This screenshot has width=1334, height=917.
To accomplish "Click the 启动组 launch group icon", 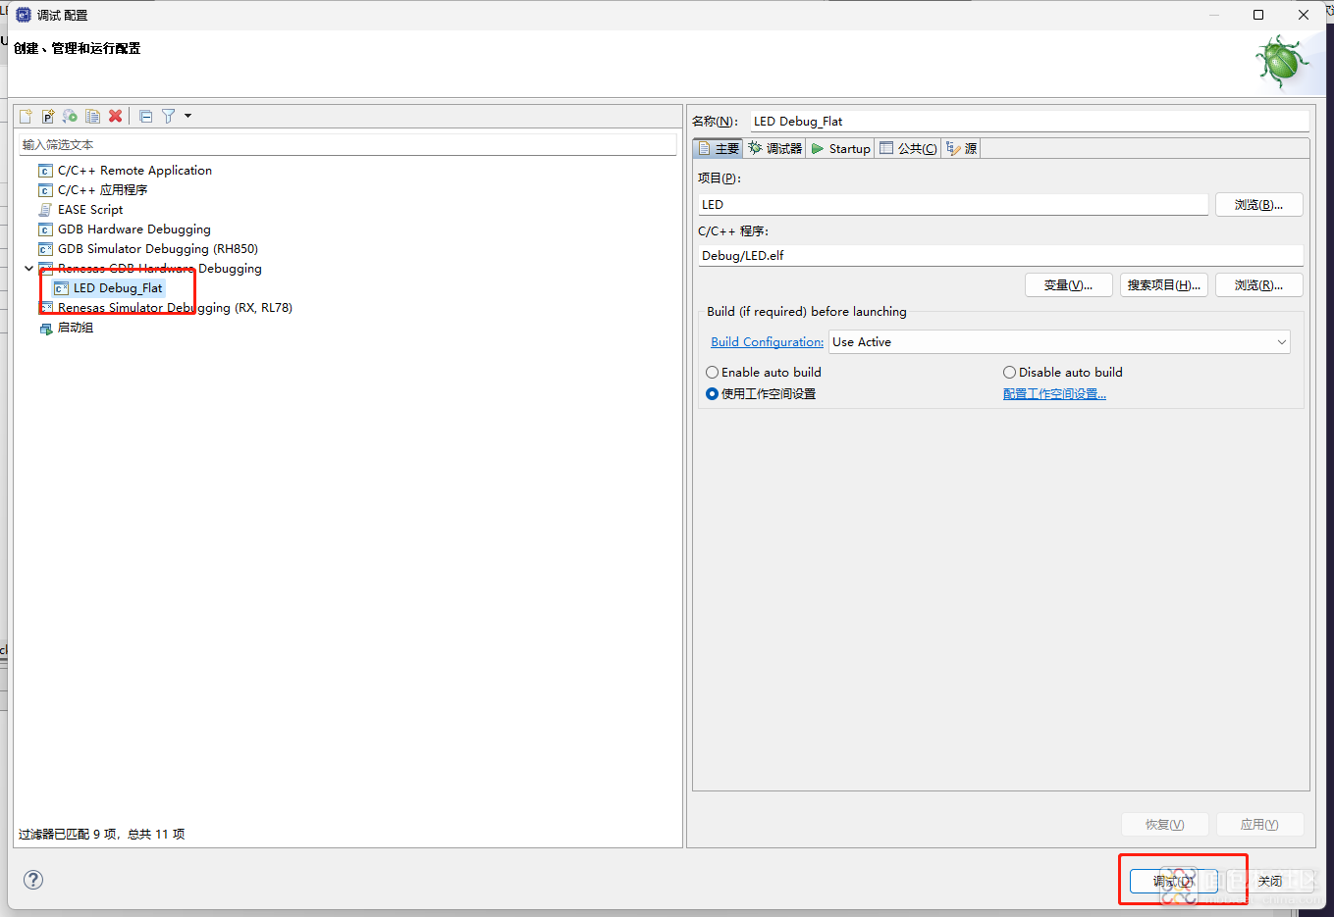I will point(45,328).
